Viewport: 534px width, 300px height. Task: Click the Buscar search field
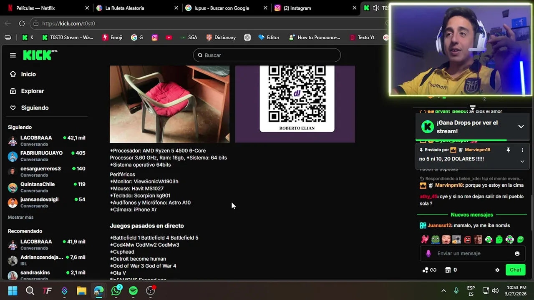point(267,55)
